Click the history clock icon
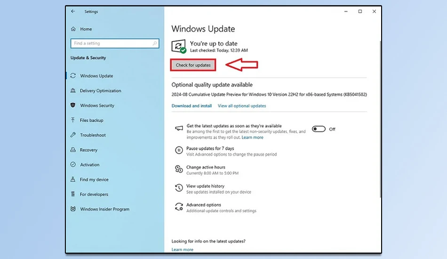 tap(179, 188)
